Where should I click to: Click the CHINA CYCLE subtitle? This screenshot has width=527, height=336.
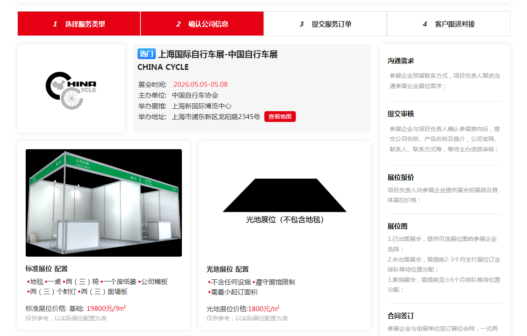coord(163,67)
